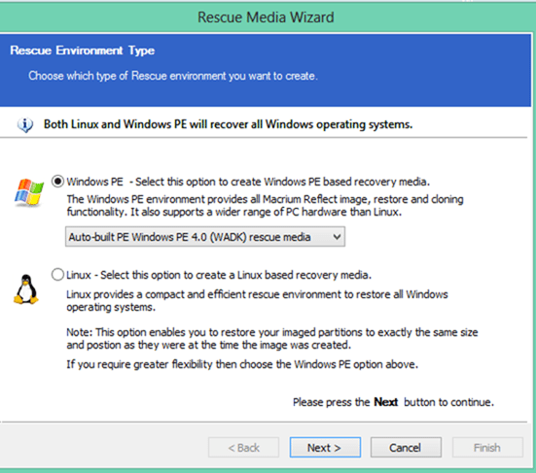Click 'Select this option to create Windows PE' label

click(x=282, y=182)
